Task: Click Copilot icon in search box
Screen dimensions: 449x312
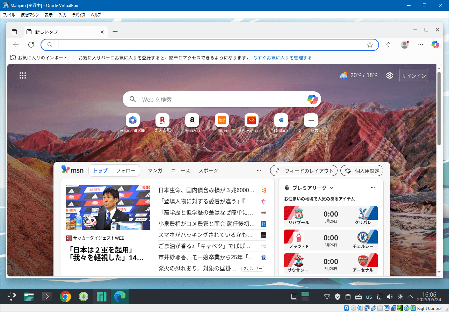Action: click(313, 99)
